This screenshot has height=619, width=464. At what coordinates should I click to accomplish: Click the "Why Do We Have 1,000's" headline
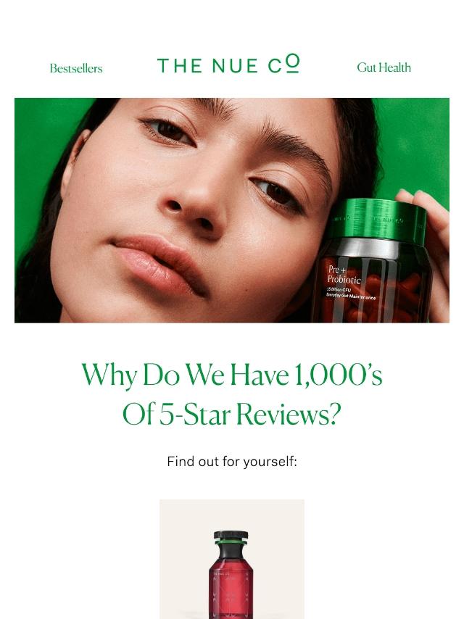tap(232, 375)
